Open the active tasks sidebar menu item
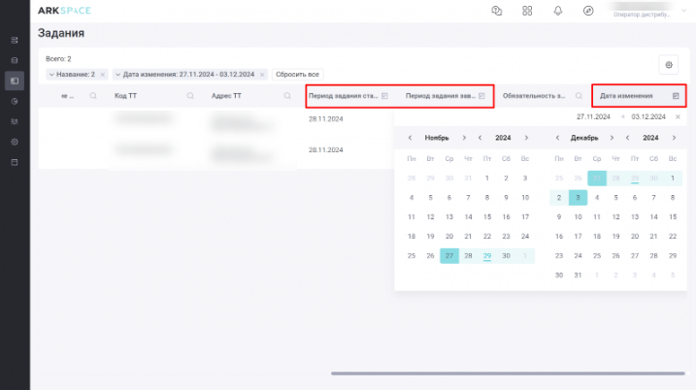Image resolution: width=696 pixels, height=390 pixels. click(15, 80)
